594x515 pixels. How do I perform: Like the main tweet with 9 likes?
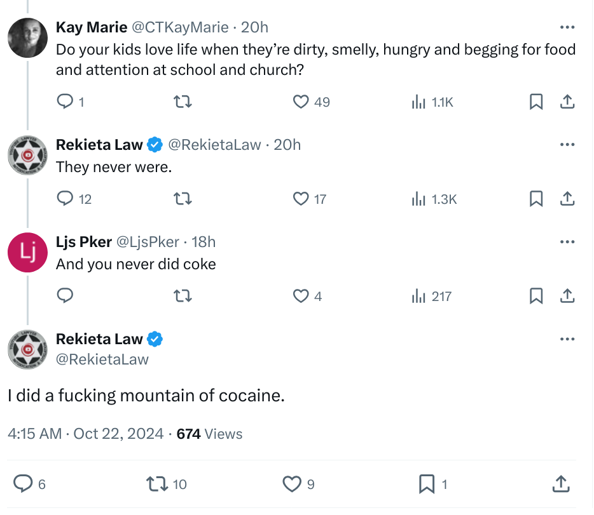[x=292, y=484]
